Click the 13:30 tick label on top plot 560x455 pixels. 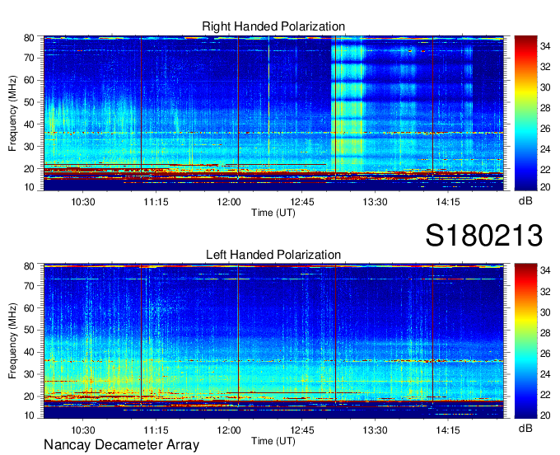(375, 202)
